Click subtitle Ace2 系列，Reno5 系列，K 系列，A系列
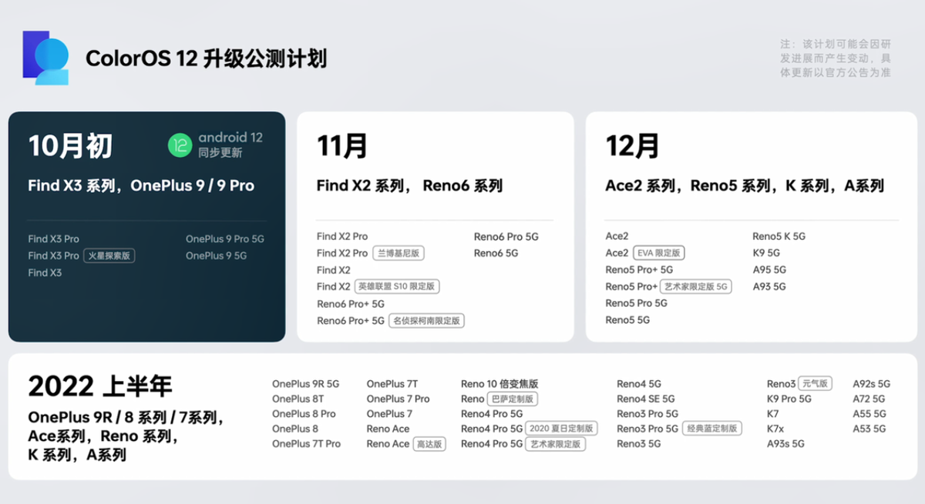 coord(745,185)
